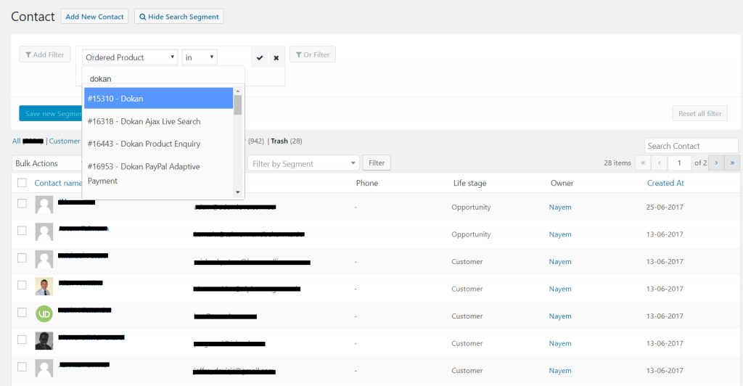Click the man-in-suit photo avatar
This screenshot has width=743, height=386.
(44, 287)
